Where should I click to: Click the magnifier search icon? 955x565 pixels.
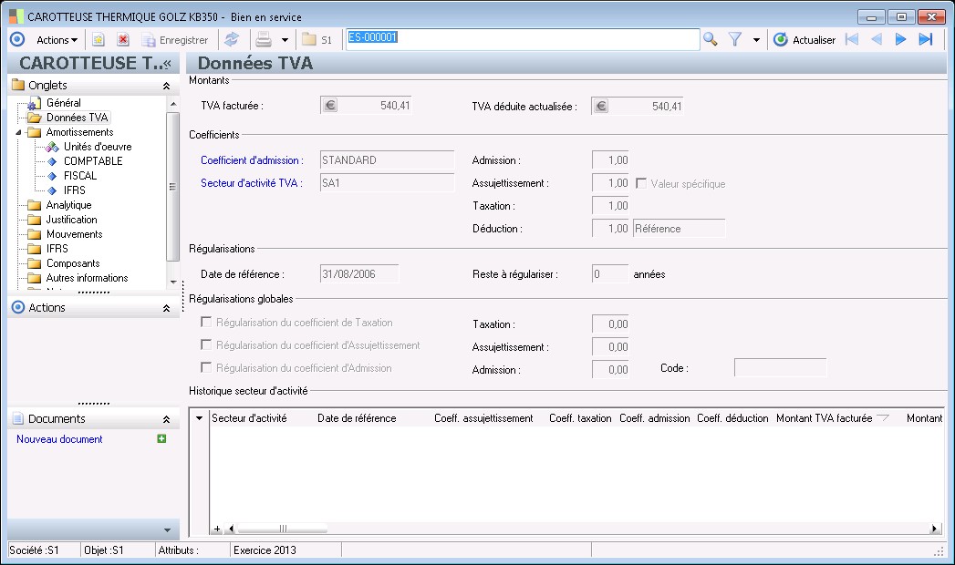(x=711, y=40)
